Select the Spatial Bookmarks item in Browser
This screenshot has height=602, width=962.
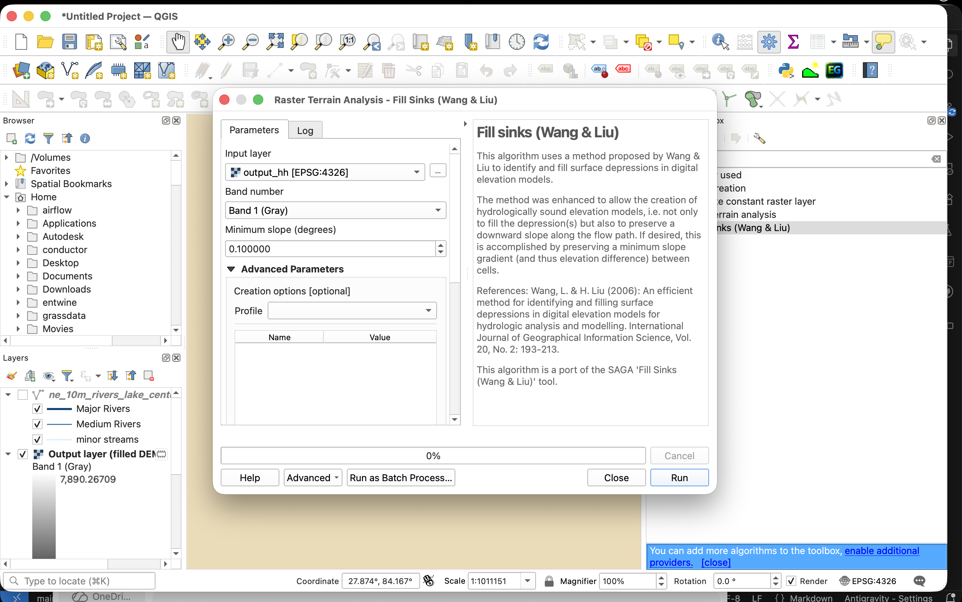click(71, 184)
